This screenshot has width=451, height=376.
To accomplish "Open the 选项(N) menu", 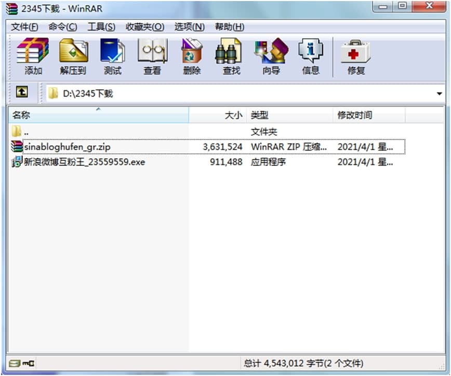I will click(x=190, y=27).
